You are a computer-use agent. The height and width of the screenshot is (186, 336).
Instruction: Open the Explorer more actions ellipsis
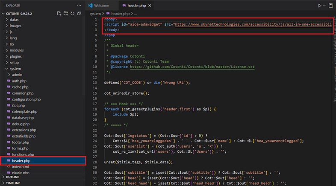click(x=79, y=5)
